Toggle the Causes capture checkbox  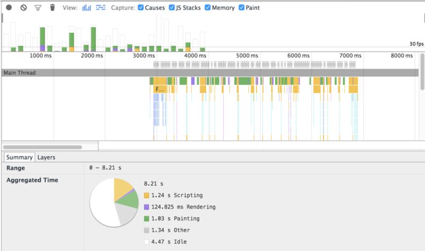[x=141, y=7]
